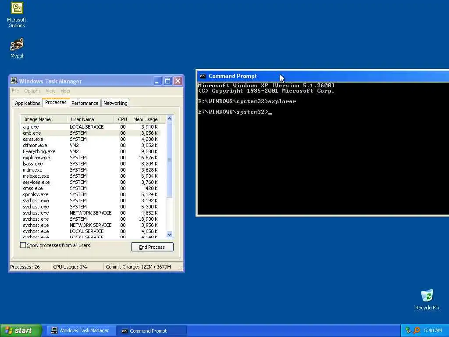Enable Show processes from all users
This screenshot has width=449, height=337.
(x=23, y=245)
